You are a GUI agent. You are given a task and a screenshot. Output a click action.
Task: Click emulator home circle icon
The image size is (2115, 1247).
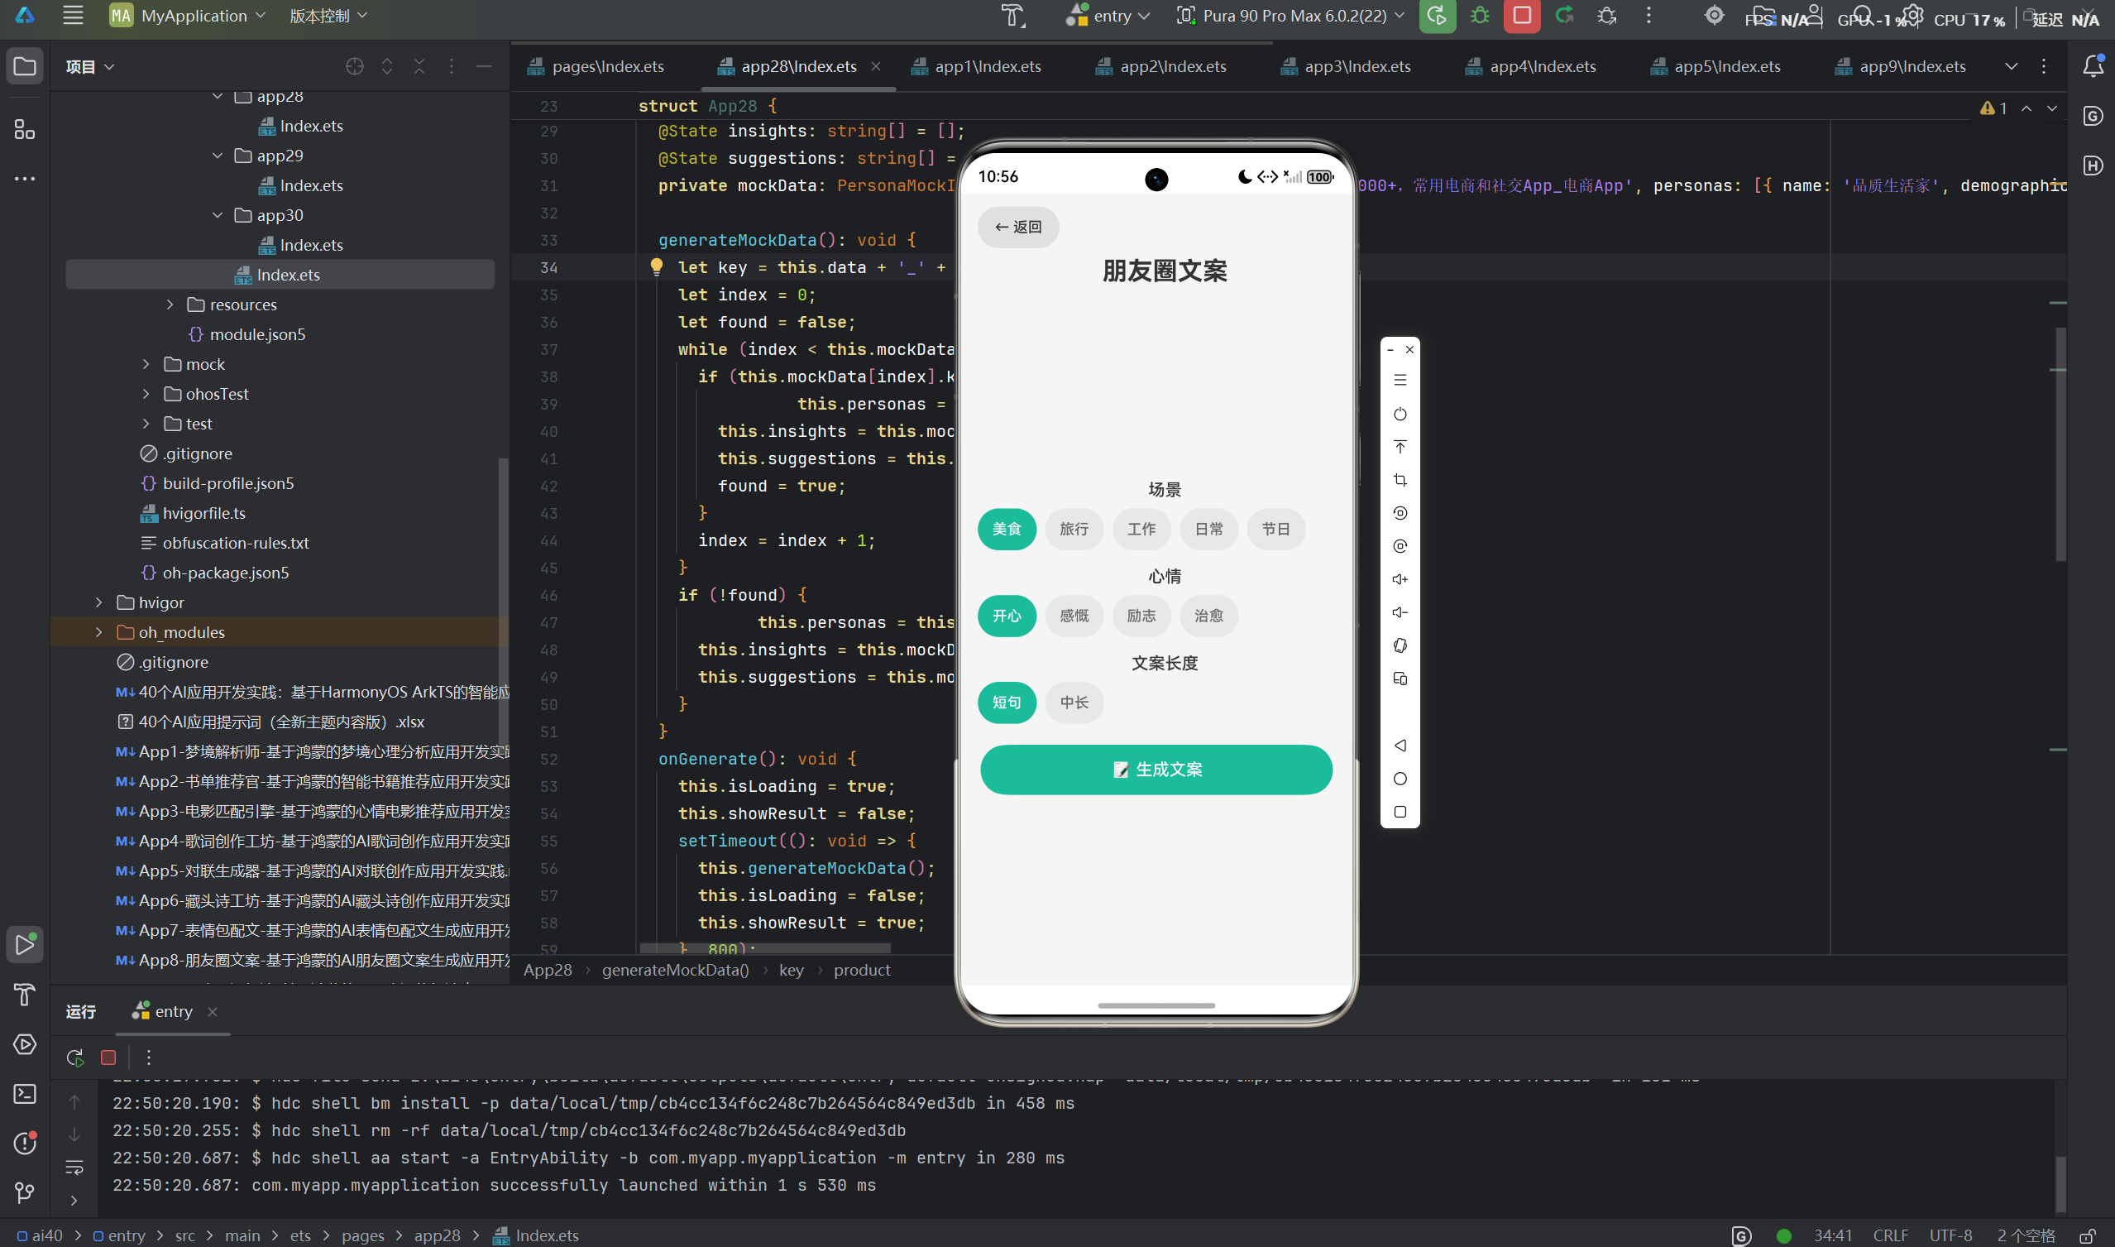tap(1400, 779)
